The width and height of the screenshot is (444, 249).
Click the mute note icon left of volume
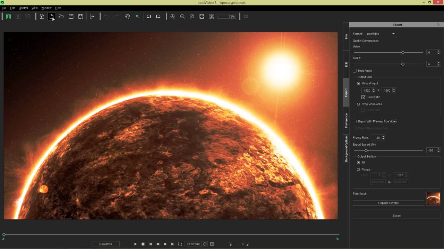point(230,244)
